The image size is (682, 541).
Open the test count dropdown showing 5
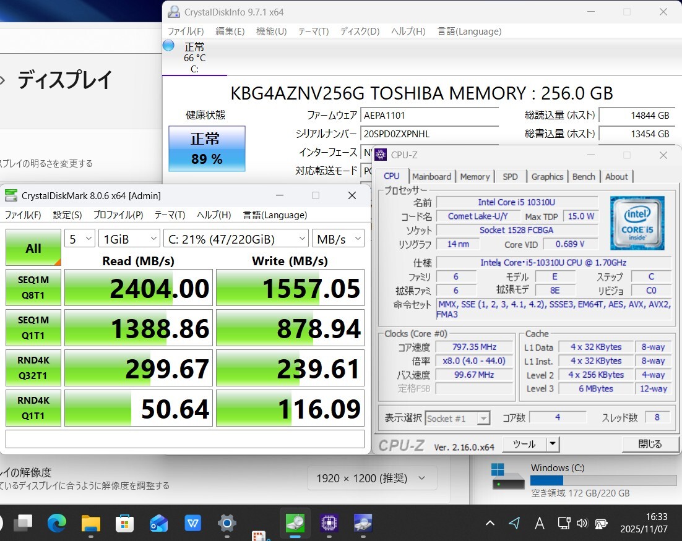coord(80,239)
